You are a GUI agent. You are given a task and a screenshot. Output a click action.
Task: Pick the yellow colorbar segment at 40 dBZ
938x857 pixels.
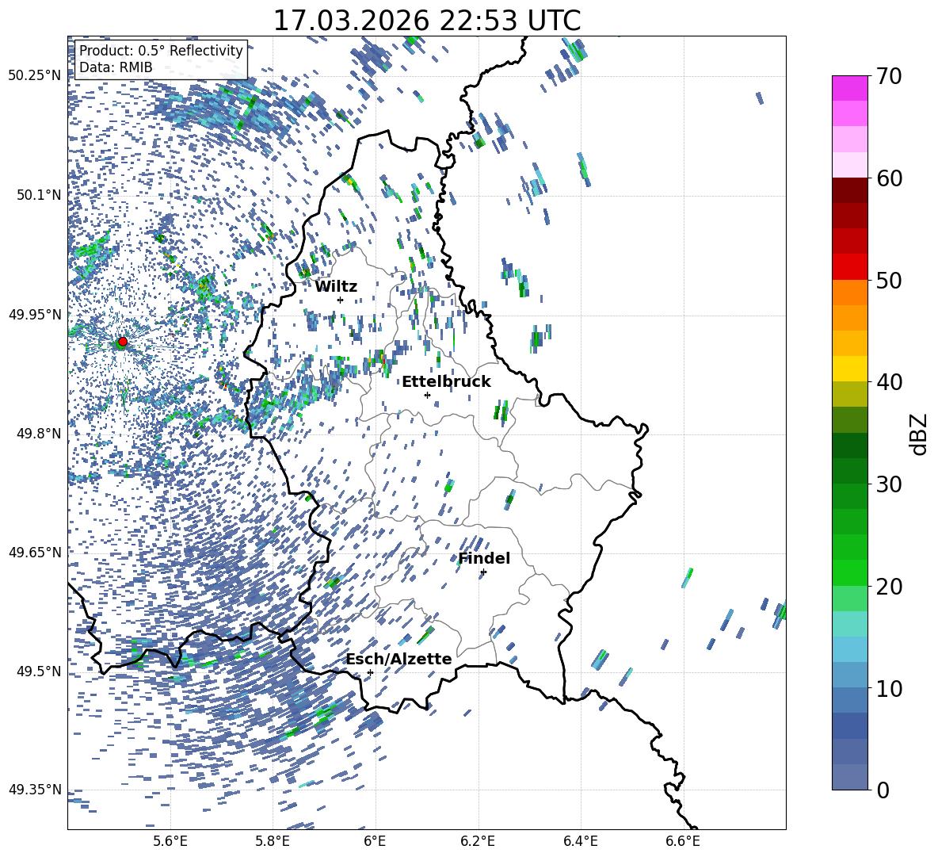click(x=850, y=369)
